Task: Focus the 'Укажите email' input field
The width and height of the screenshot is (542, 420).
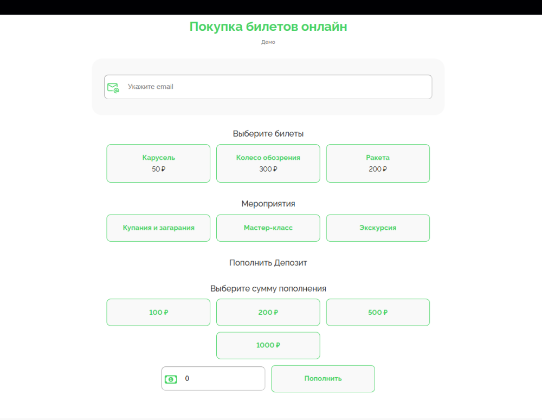Action: (x=276, y=87)
